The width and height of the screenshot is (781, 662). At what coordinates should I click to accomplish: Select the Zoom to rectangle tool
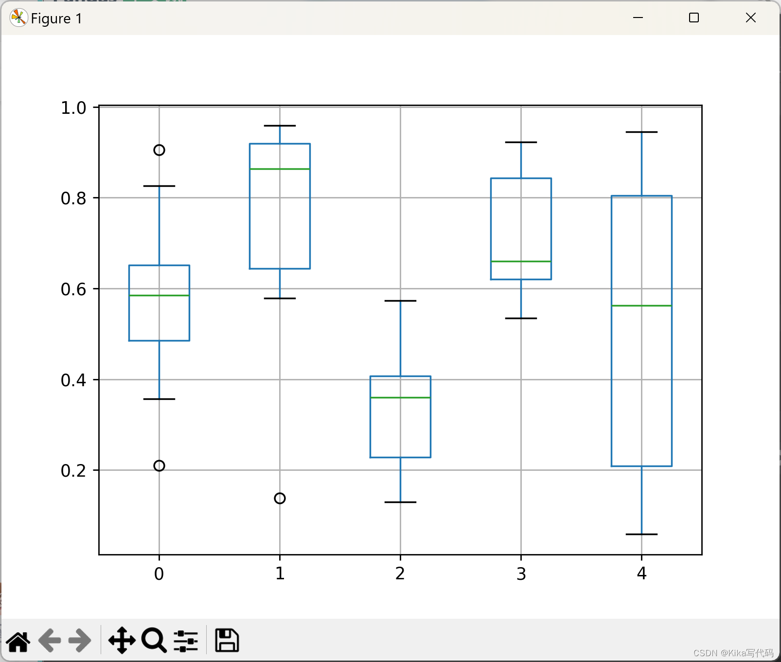(154, 641)
